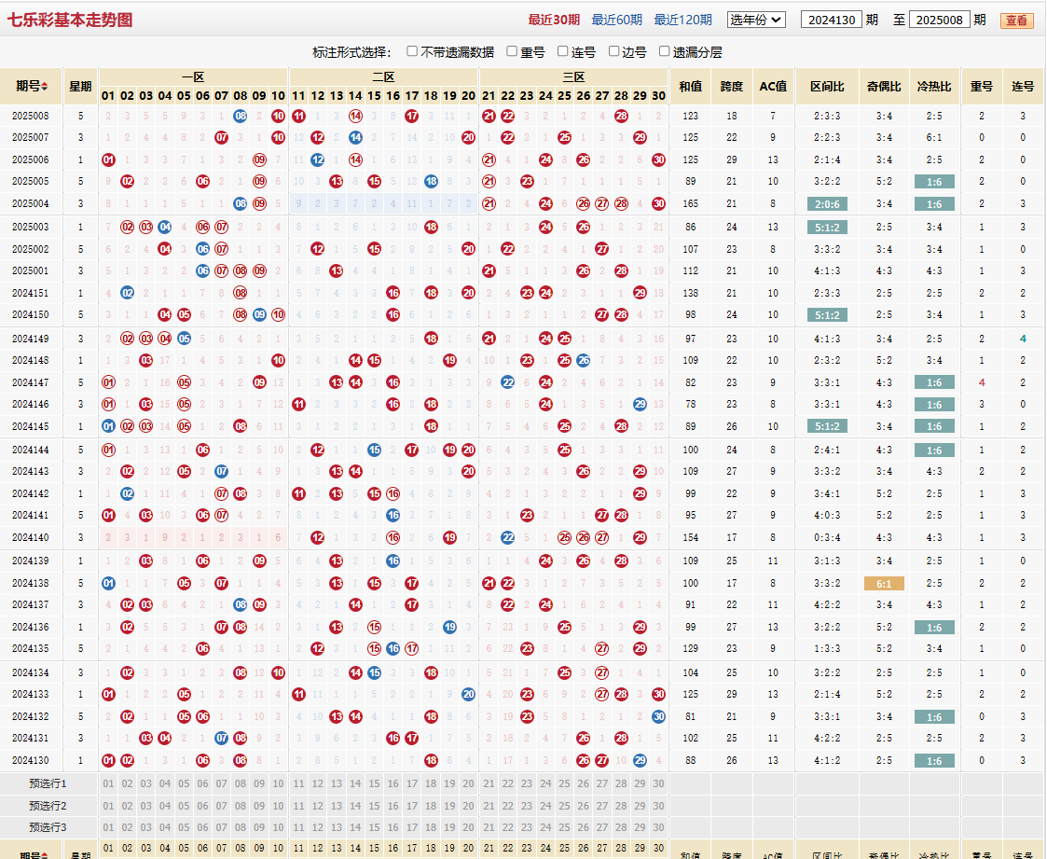This screenshot has width=1047, height=859.
Task: Select the 二区 zone header
Action: (x=383, y=76)
